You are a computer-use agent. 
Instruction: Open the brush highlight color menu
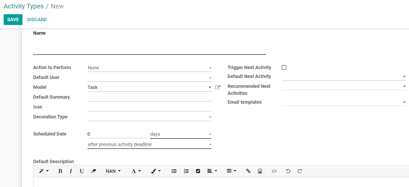coord(156,171)
